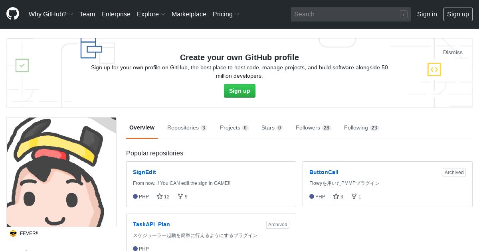View SignEdit's 9 forks
Viewport: 479px width, 251px height.
pyautogui.click(x=183, y=196)
